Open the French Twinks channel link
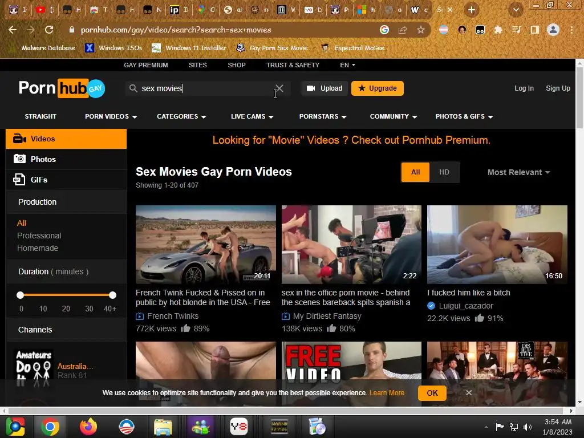The height and width of the screenshot is (438, 584). 173,316
